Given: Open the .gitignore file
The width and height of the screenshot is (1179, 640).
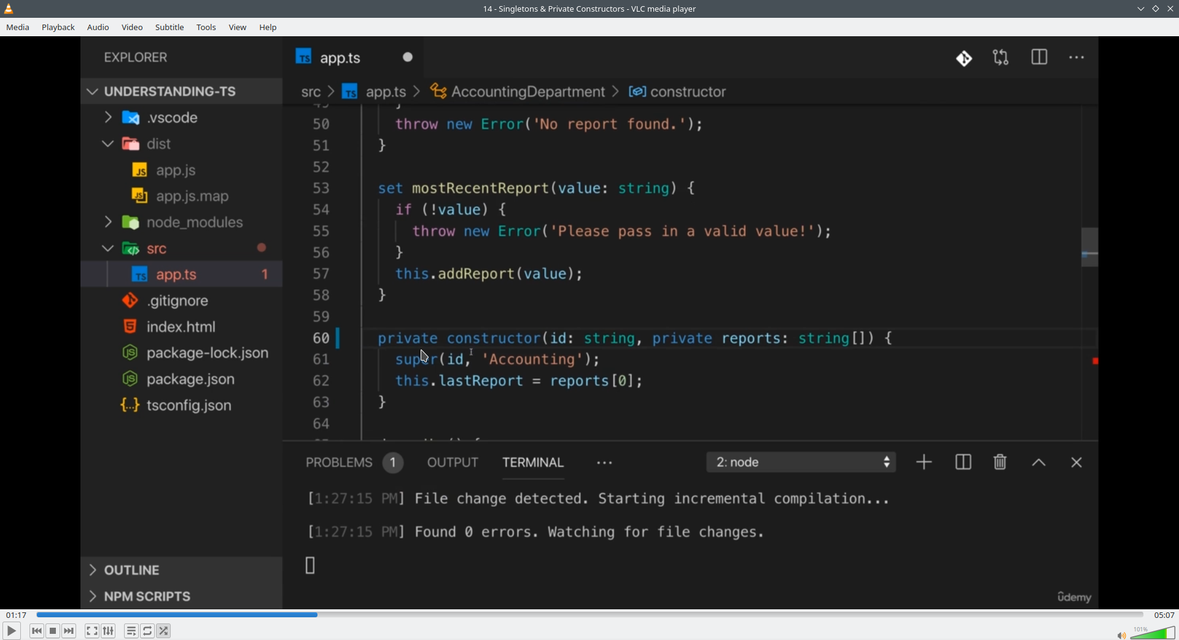Looking at the screenshot, I should tap(181, 301).
